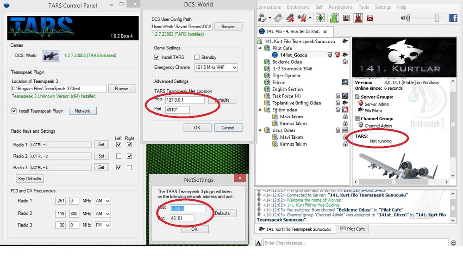The width and height of the screenshot is (463, 270).
Task: Click the red server log list icon
Action: point(346,18)
